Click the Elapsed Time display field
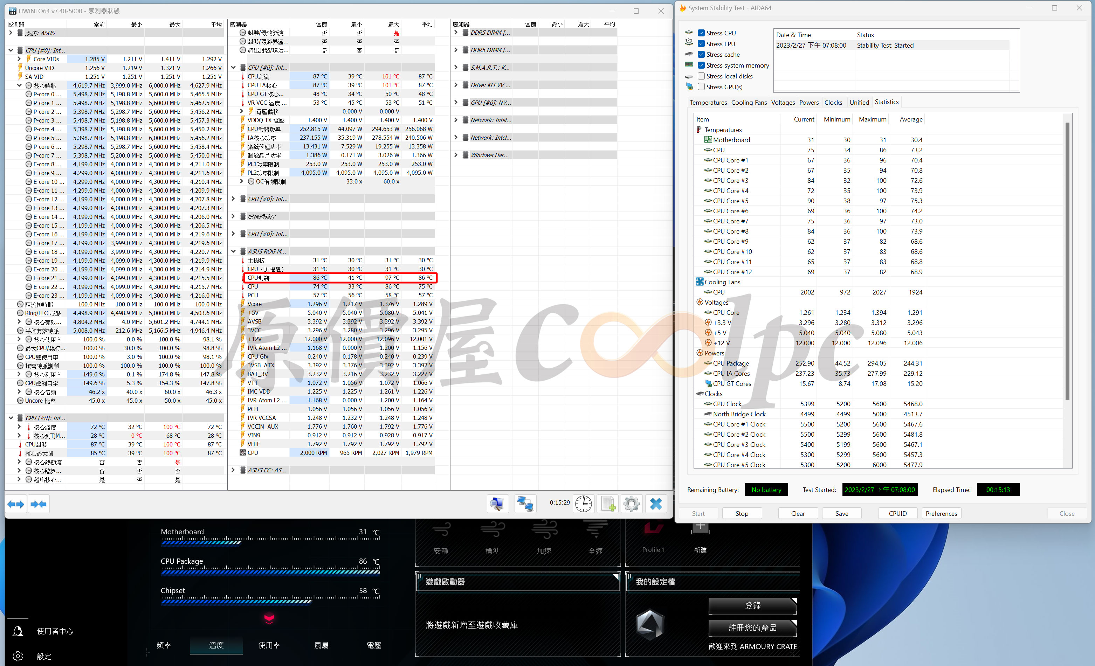 [998, 489]
